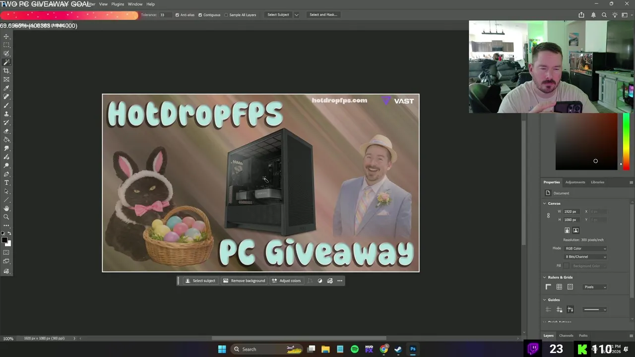Toggle smart guides icon
Image resolution: width=635 pixels, height=357 pixels.
[570, 309]
